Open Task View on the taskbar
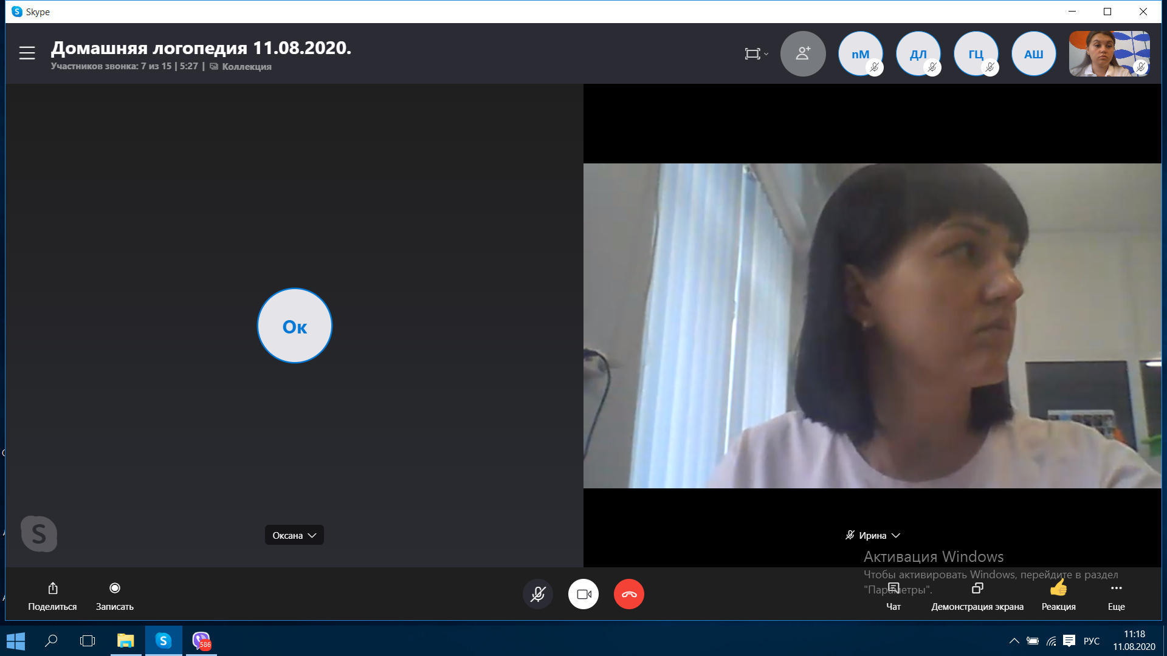This screenshot has height=656, width=1167. pyautogui.click(x=88, y=641)
